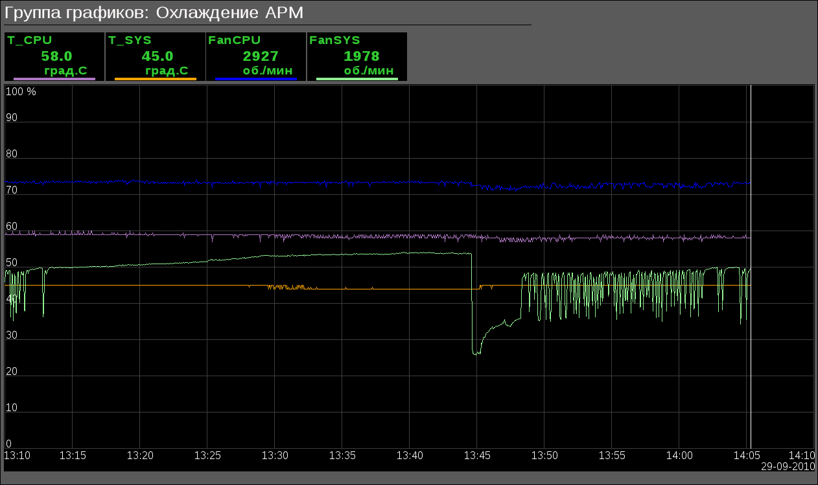Click the об./мин unit under FanCPU
The image size is (818, 485).
point(267,71)
